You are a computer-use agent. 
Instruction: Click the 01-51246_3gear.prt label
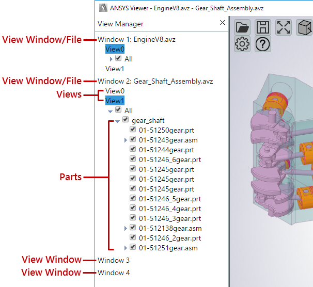tap(170, 218)
